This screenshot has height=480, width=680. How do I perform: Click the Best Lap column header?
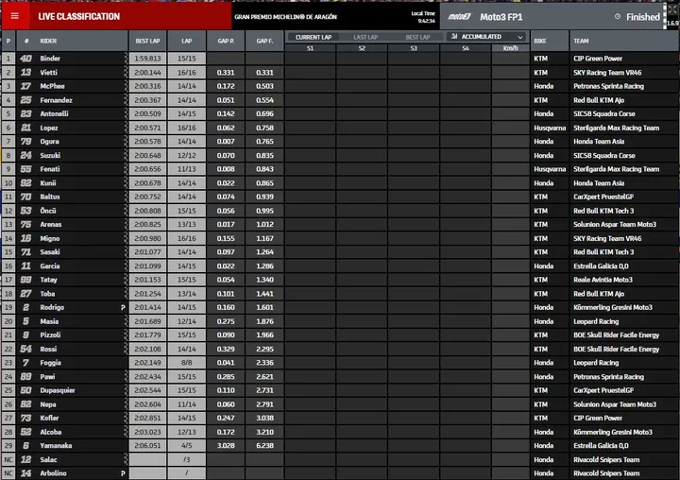coord(147,41)
